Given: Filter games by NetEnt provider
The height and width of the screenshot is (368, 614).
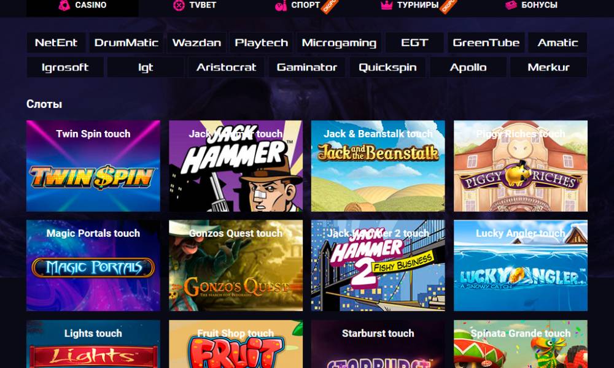Looking at the screenshot, I should [56, 43].
